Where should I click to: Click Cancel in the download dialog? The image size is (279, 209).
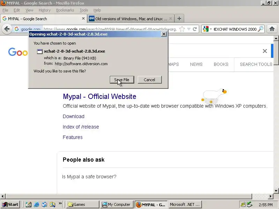pos(150,80)
